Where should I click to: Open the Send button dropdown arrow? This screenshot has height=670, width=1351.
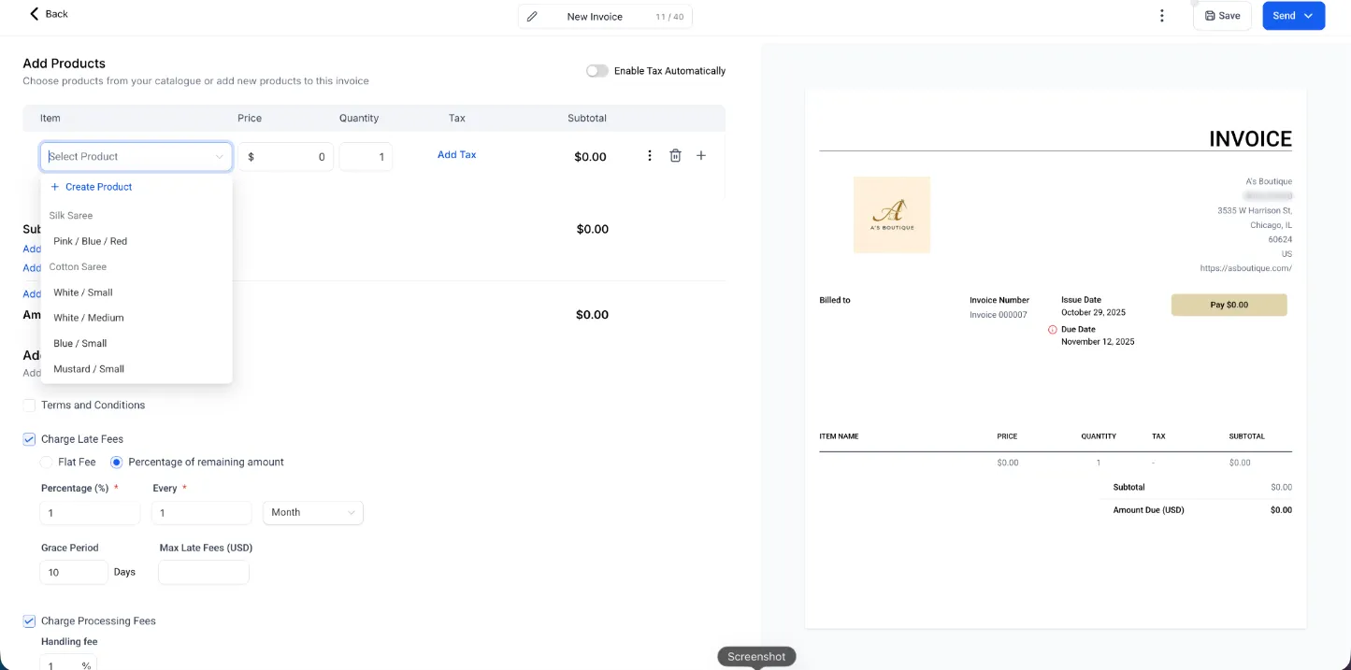click(1308, 16)
